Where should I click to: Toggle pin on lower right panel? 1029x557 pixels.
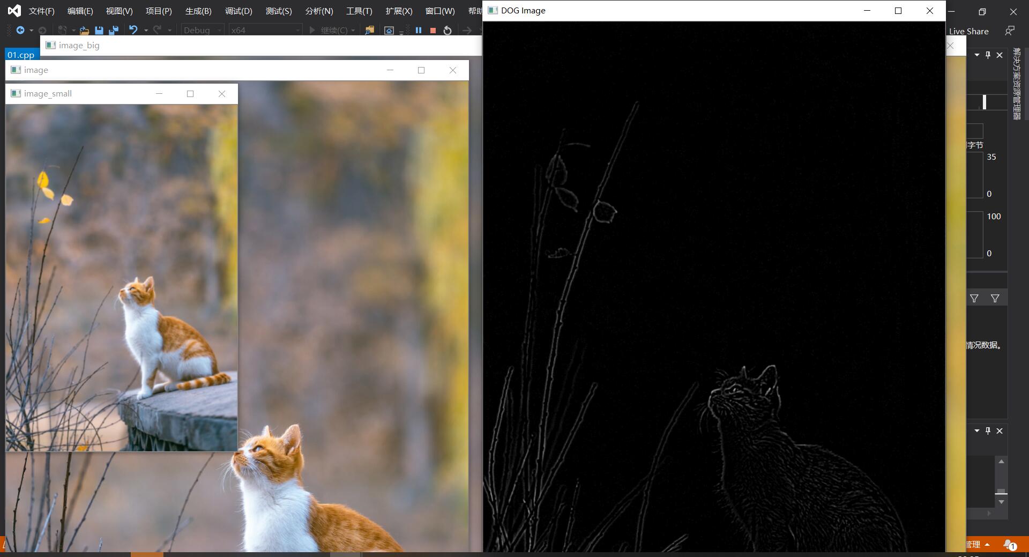[x=988, y=430]
